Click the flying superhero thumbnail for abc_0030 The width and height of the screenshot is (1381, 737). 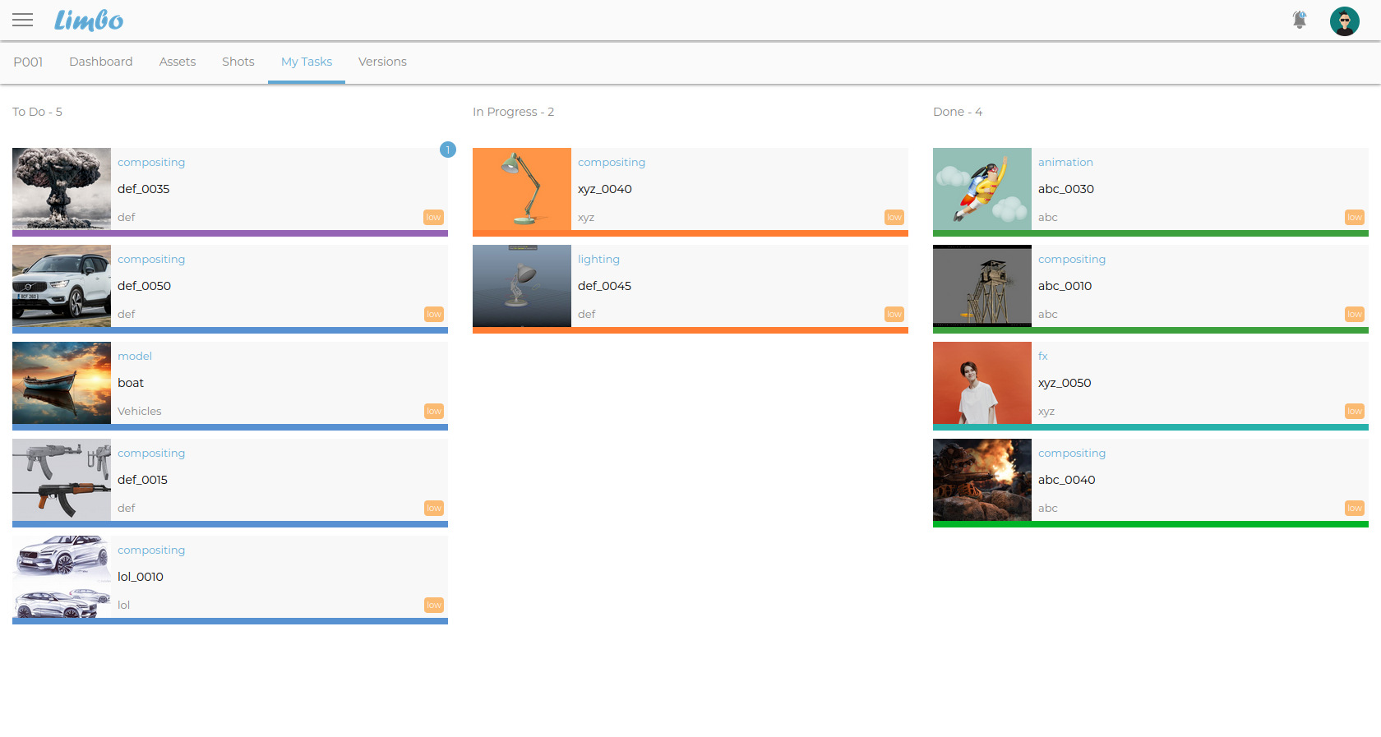[981, 189]
